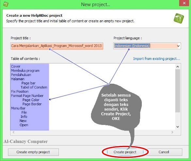
Task: Click the 'Format Page Number' line
Action: (27, 96)
